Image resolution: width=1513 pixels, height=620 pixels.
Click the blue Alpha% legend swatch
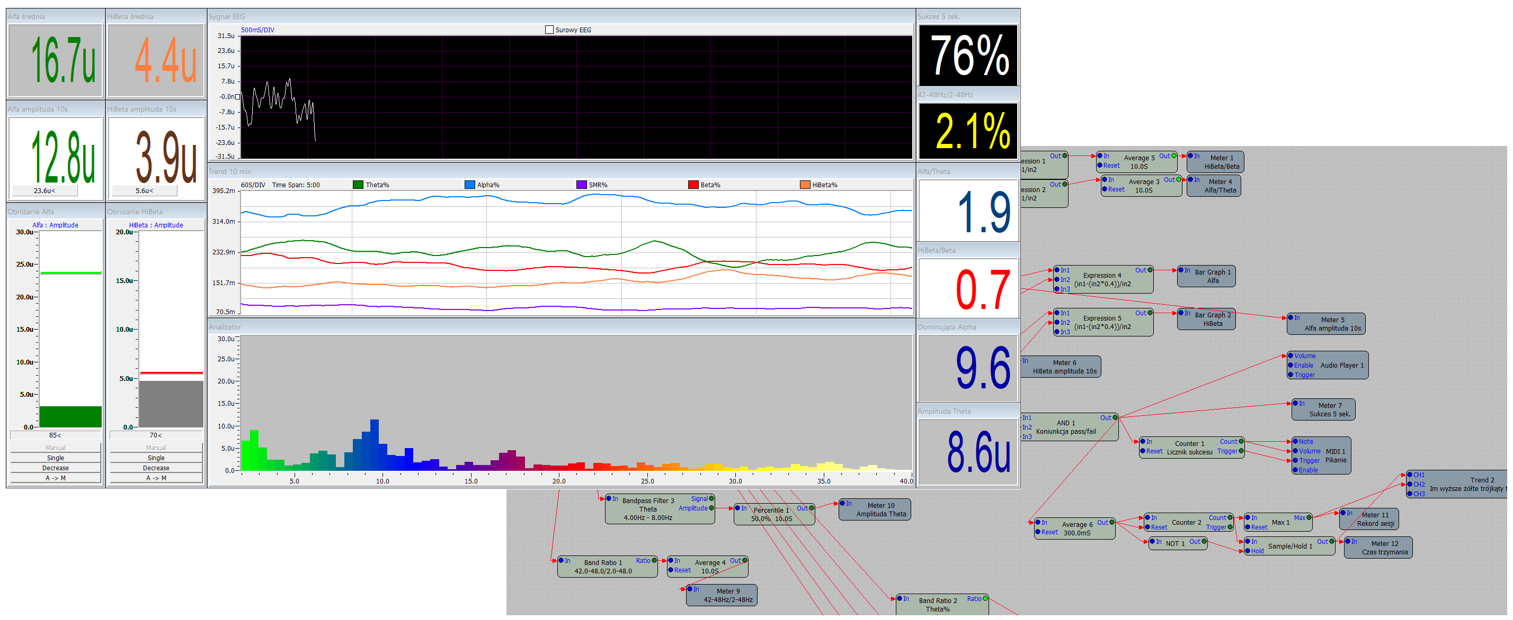pos(469,185)
